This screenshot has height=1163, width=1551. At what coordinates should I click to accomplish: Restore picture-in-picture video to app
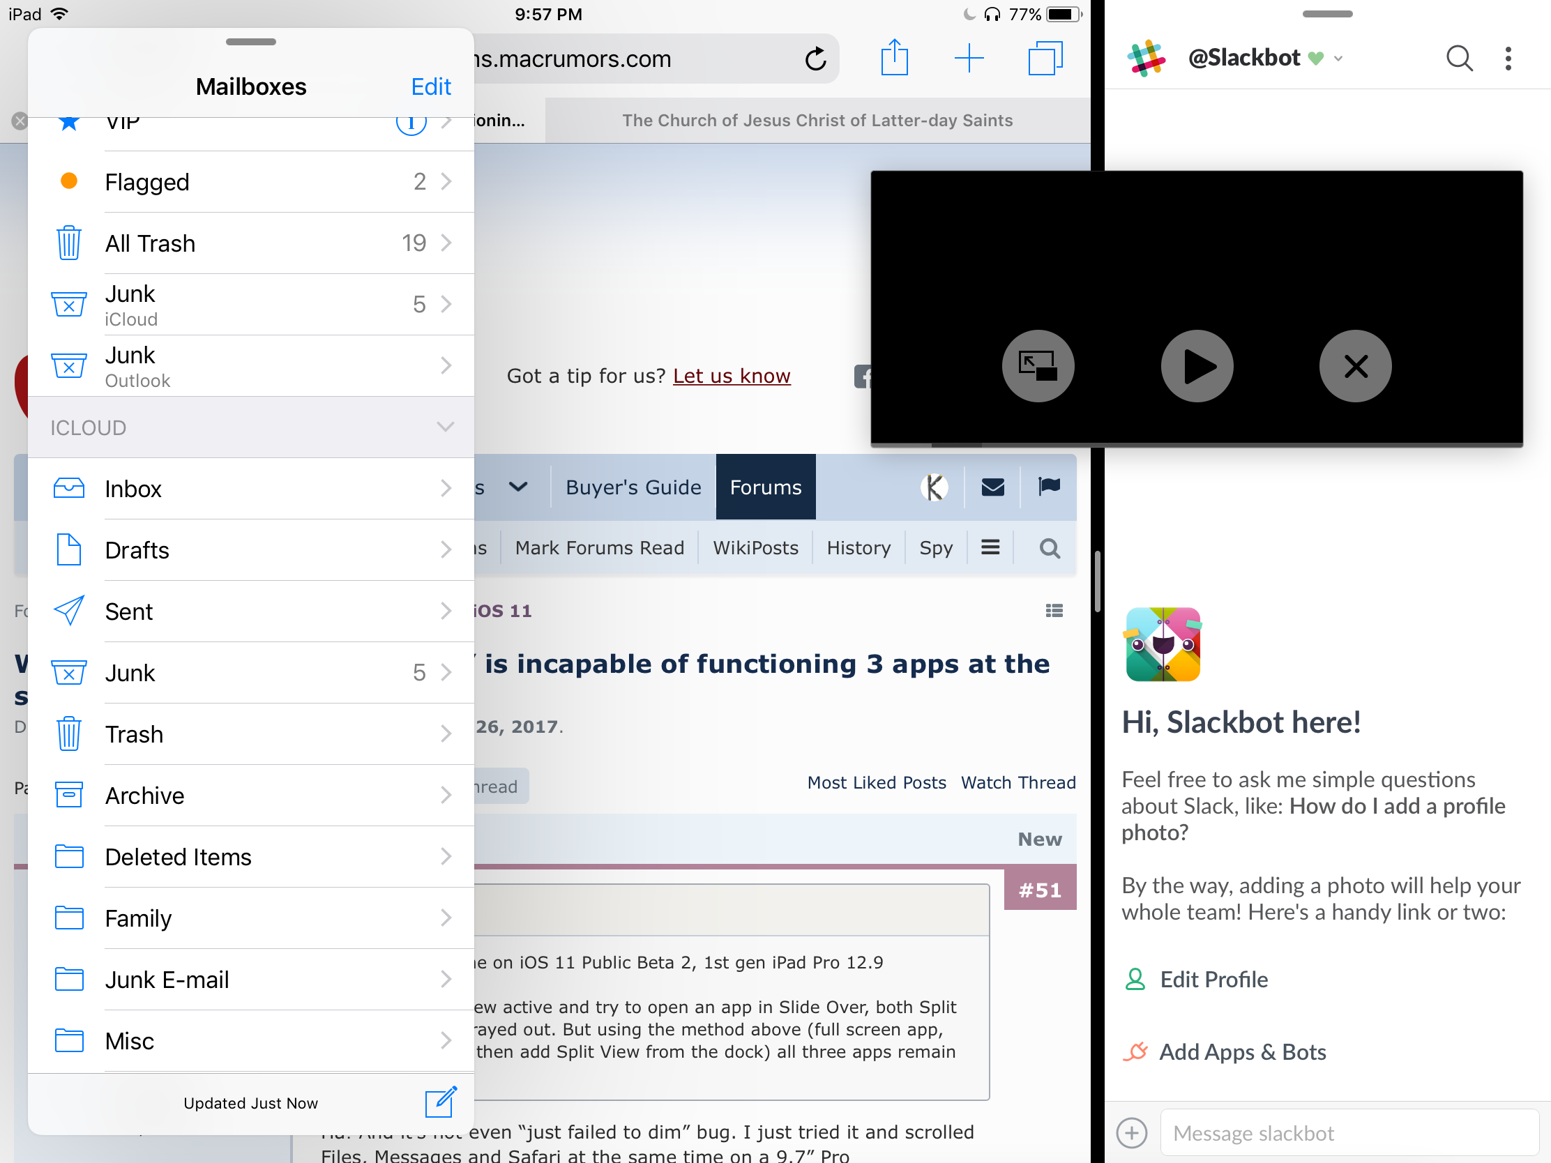(x=1038, y=366)
